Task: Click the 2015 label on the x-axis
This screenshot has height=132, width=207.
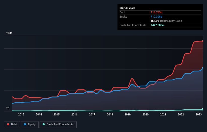Action: tap(56, 115)
